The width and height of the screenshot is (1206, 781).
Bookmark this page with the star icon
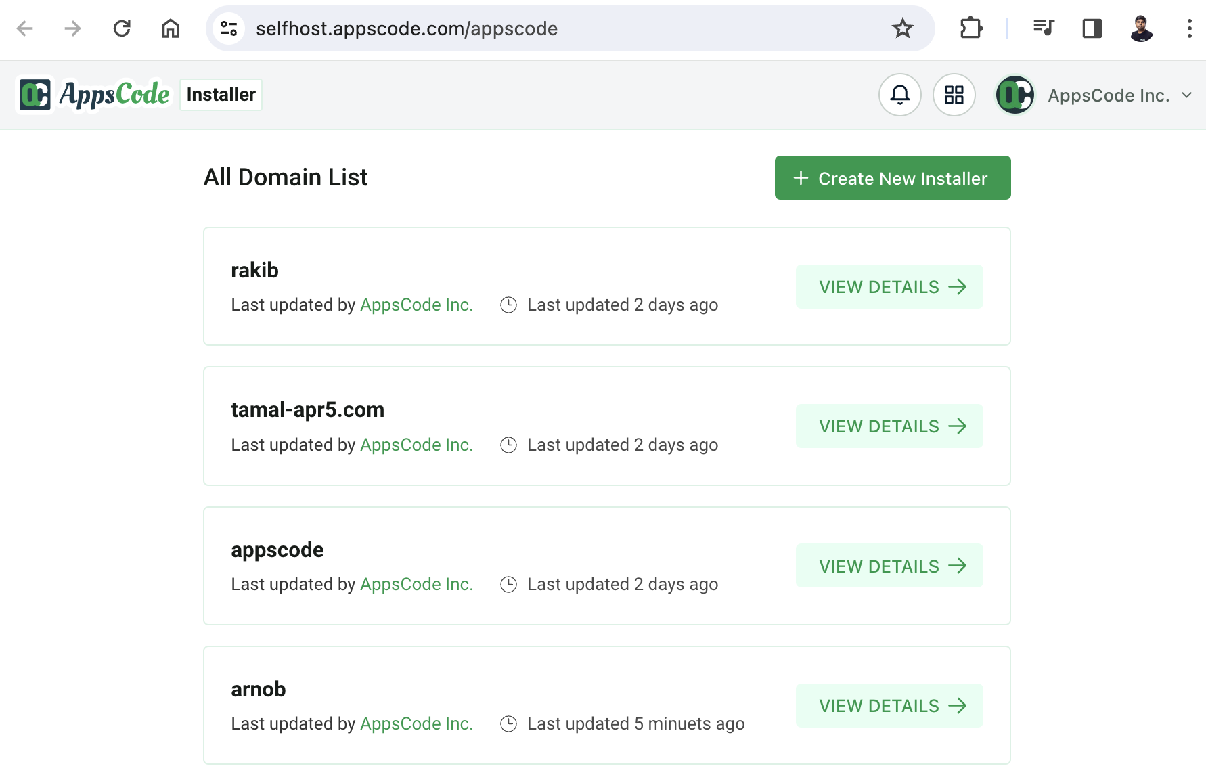[x=902, y=28]
